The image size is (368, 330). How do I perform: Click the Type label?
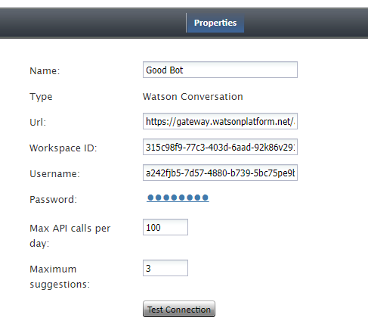[x=41, y=97]
